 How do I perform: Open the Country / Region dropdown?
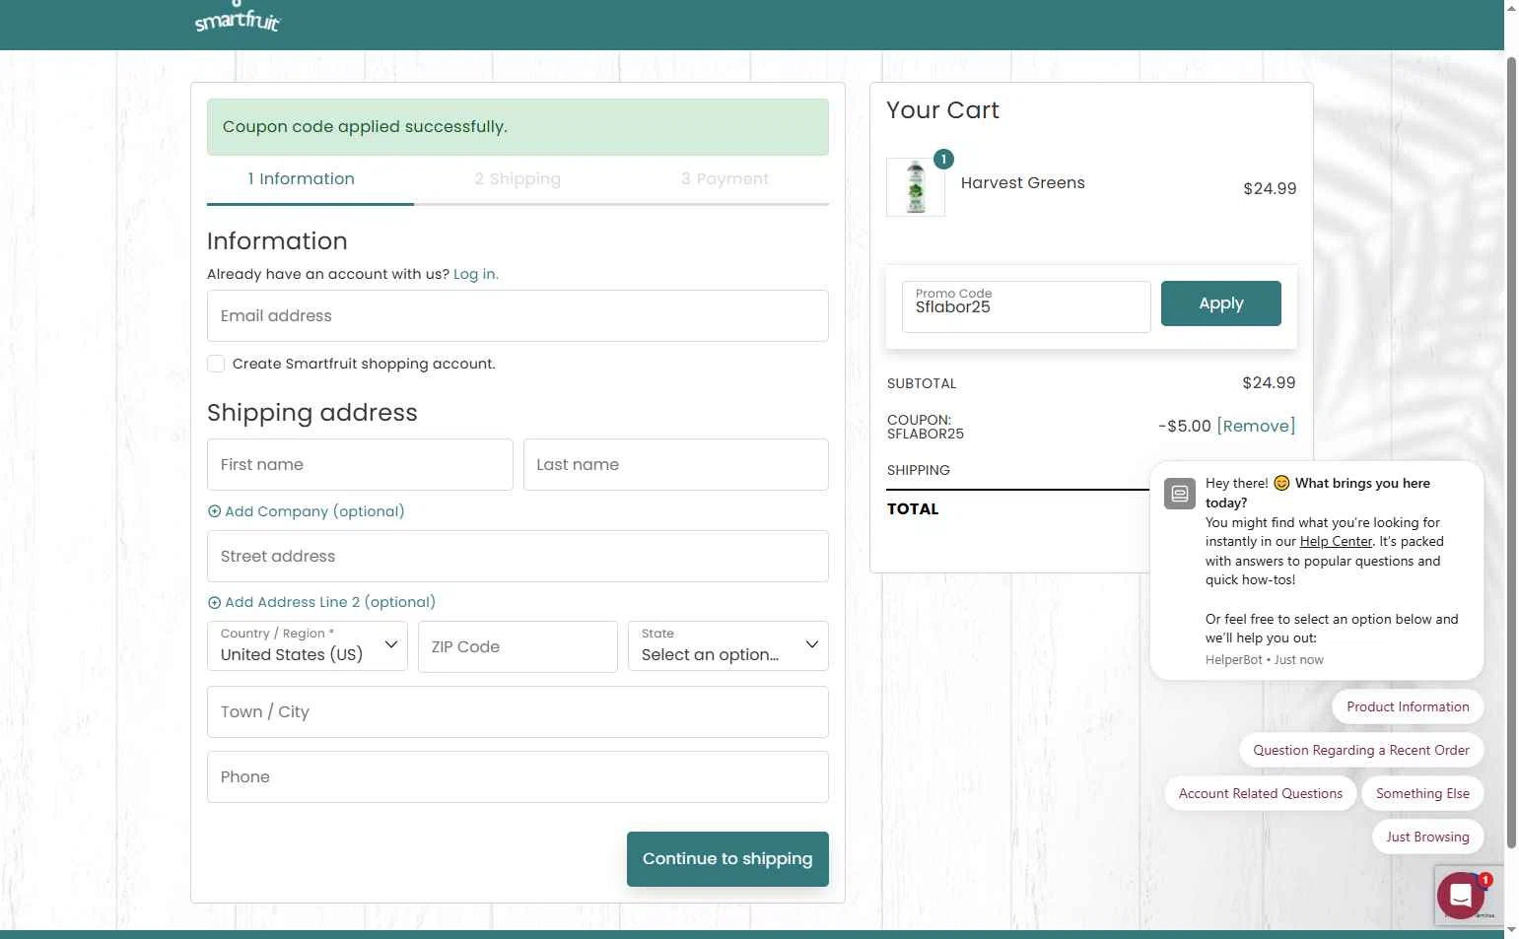(308, 646)
